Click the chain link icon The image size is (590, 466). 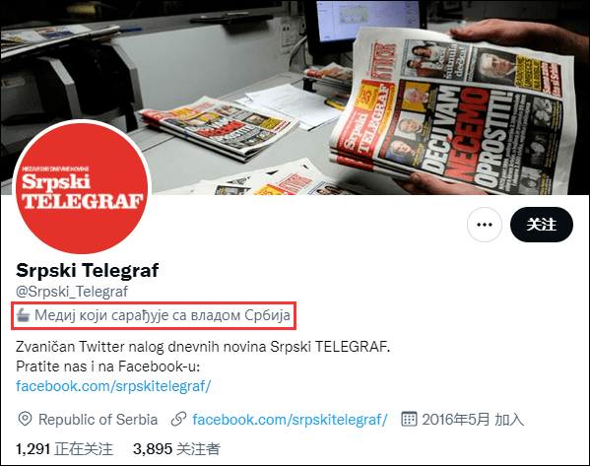(x=178, y=419)
